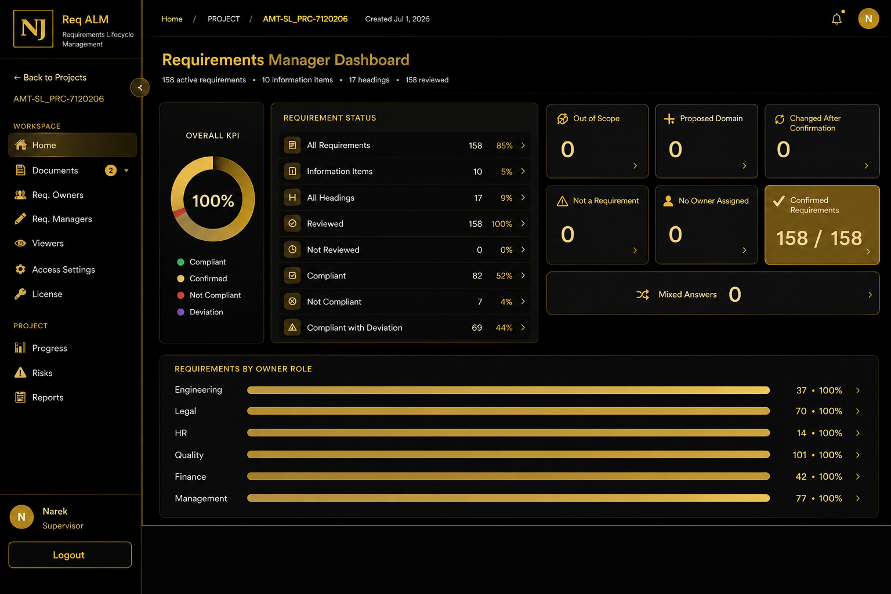Click the All Headings H icon
The width and height of the screenshot is (891, 594).
pos(292,197)
